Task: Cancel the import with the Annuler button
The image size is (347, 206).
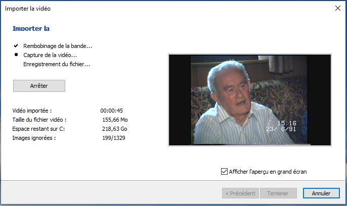Action: (x=321, y=193)
